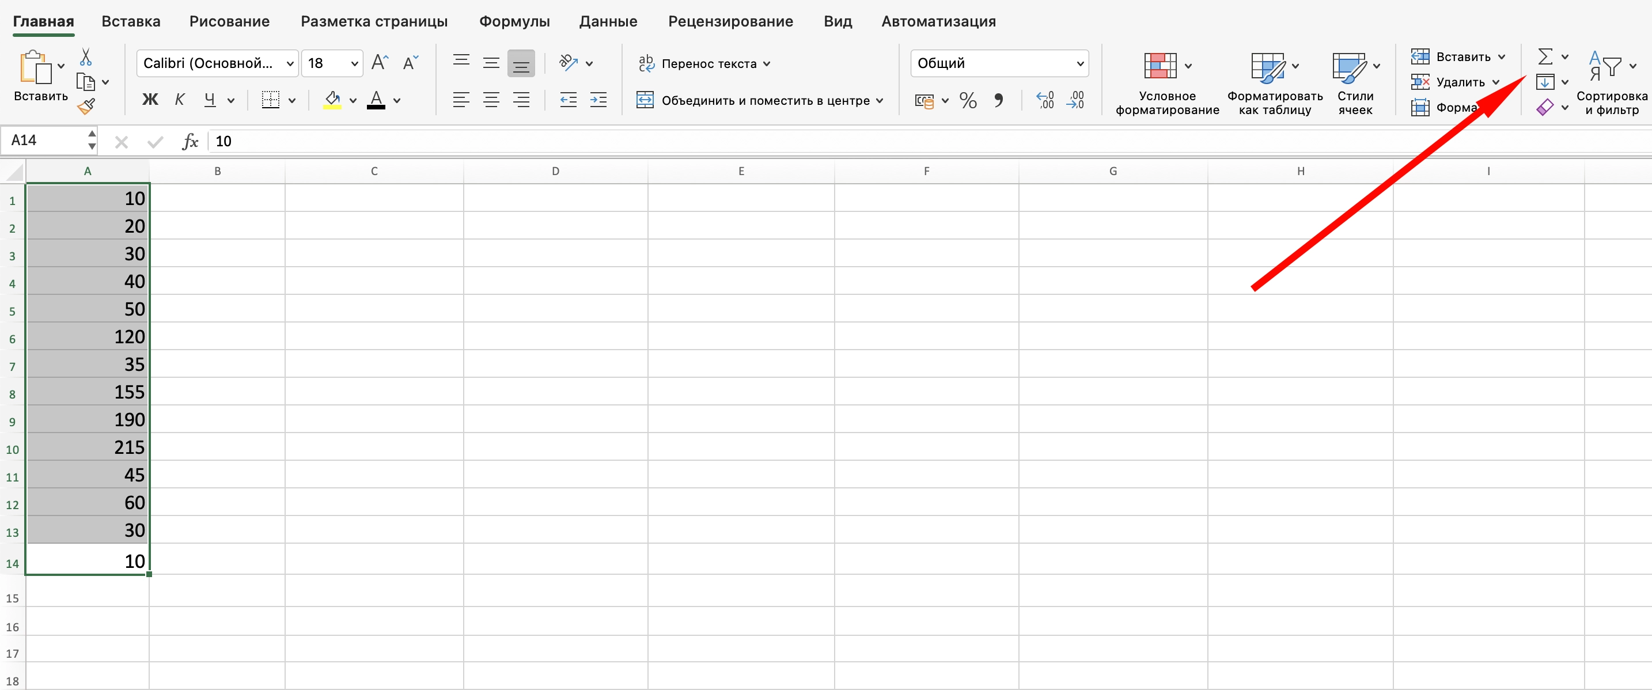Open AutoSum with the sigma icon
This screenshot has height=690, width=1652.
pyautogui.click(x=1546, y=56)
